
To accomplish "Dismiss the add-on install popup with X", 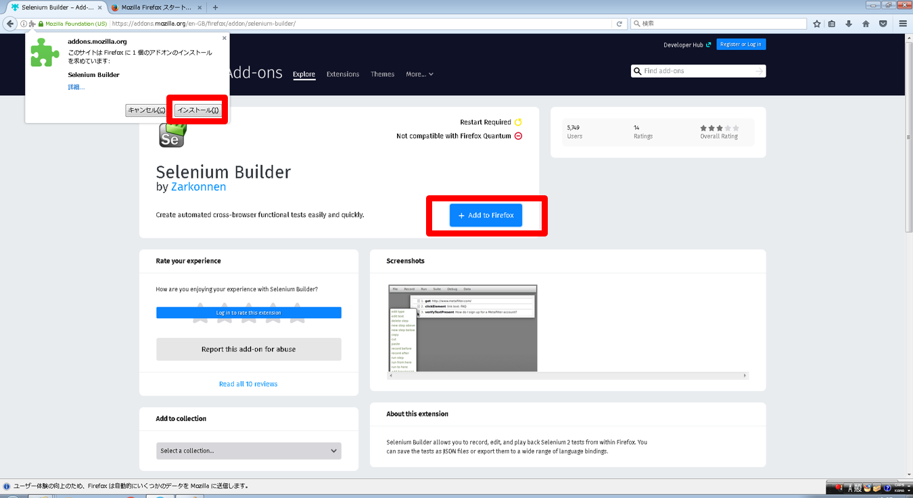I will [224, 38].
